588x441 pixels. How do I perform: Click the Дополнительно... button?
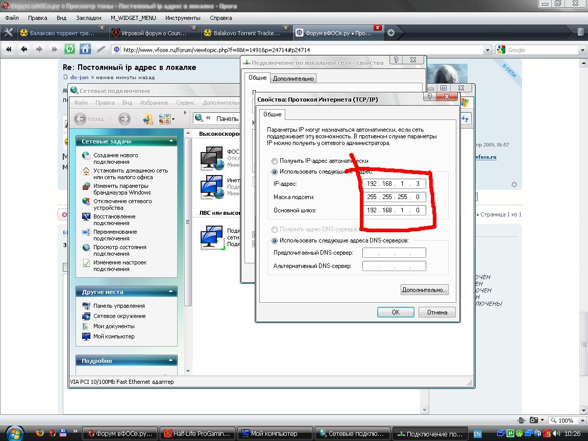(x=424, y=290)
